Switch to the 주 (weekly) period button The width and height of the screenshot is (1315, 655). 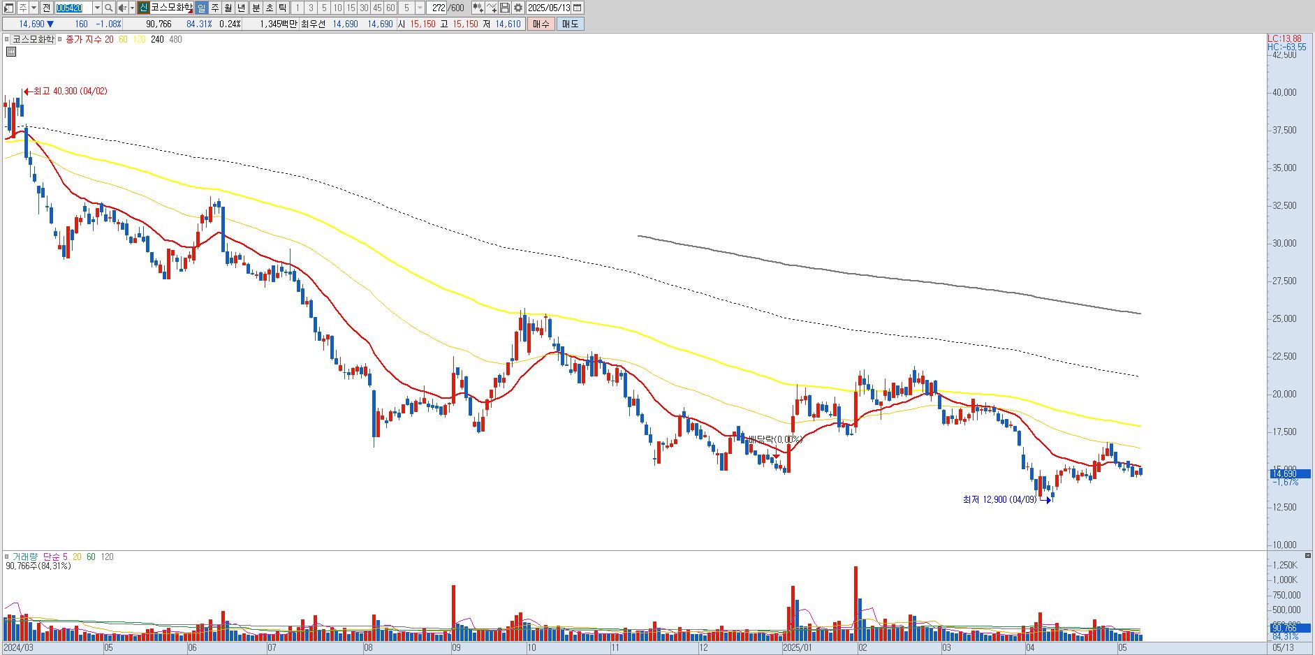click(x=215, y=8)
